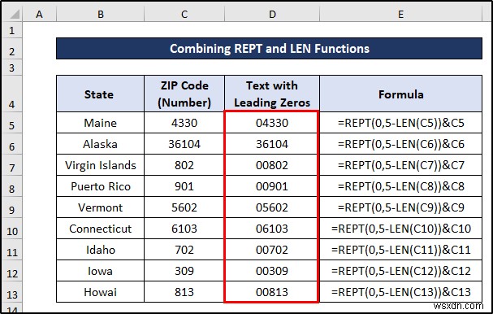Click formula cell '=REPT(0,5-LEN(C7))&C7'
This screenshot has height=314, width=493.
(x=400, y=164)
